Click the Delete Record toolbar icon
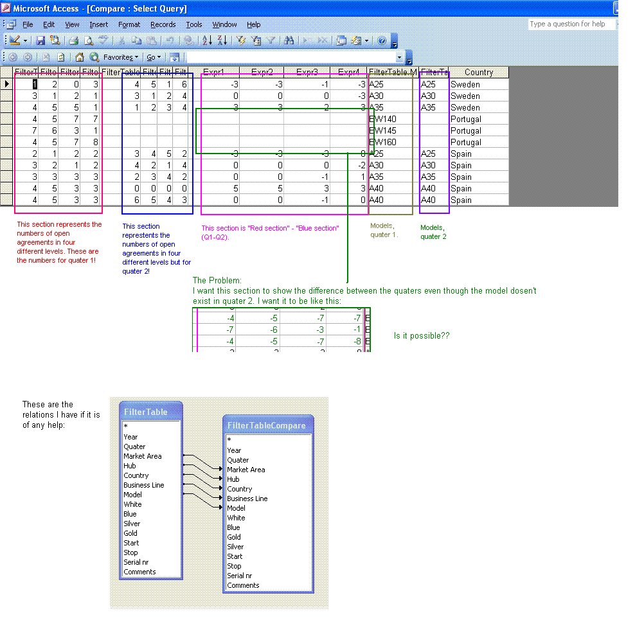 (323, 40)
